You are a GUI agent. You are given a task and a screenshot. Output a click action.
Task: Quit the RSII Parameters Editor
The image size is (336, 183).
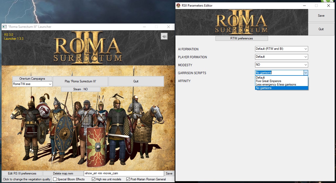(x=321, y=29)
